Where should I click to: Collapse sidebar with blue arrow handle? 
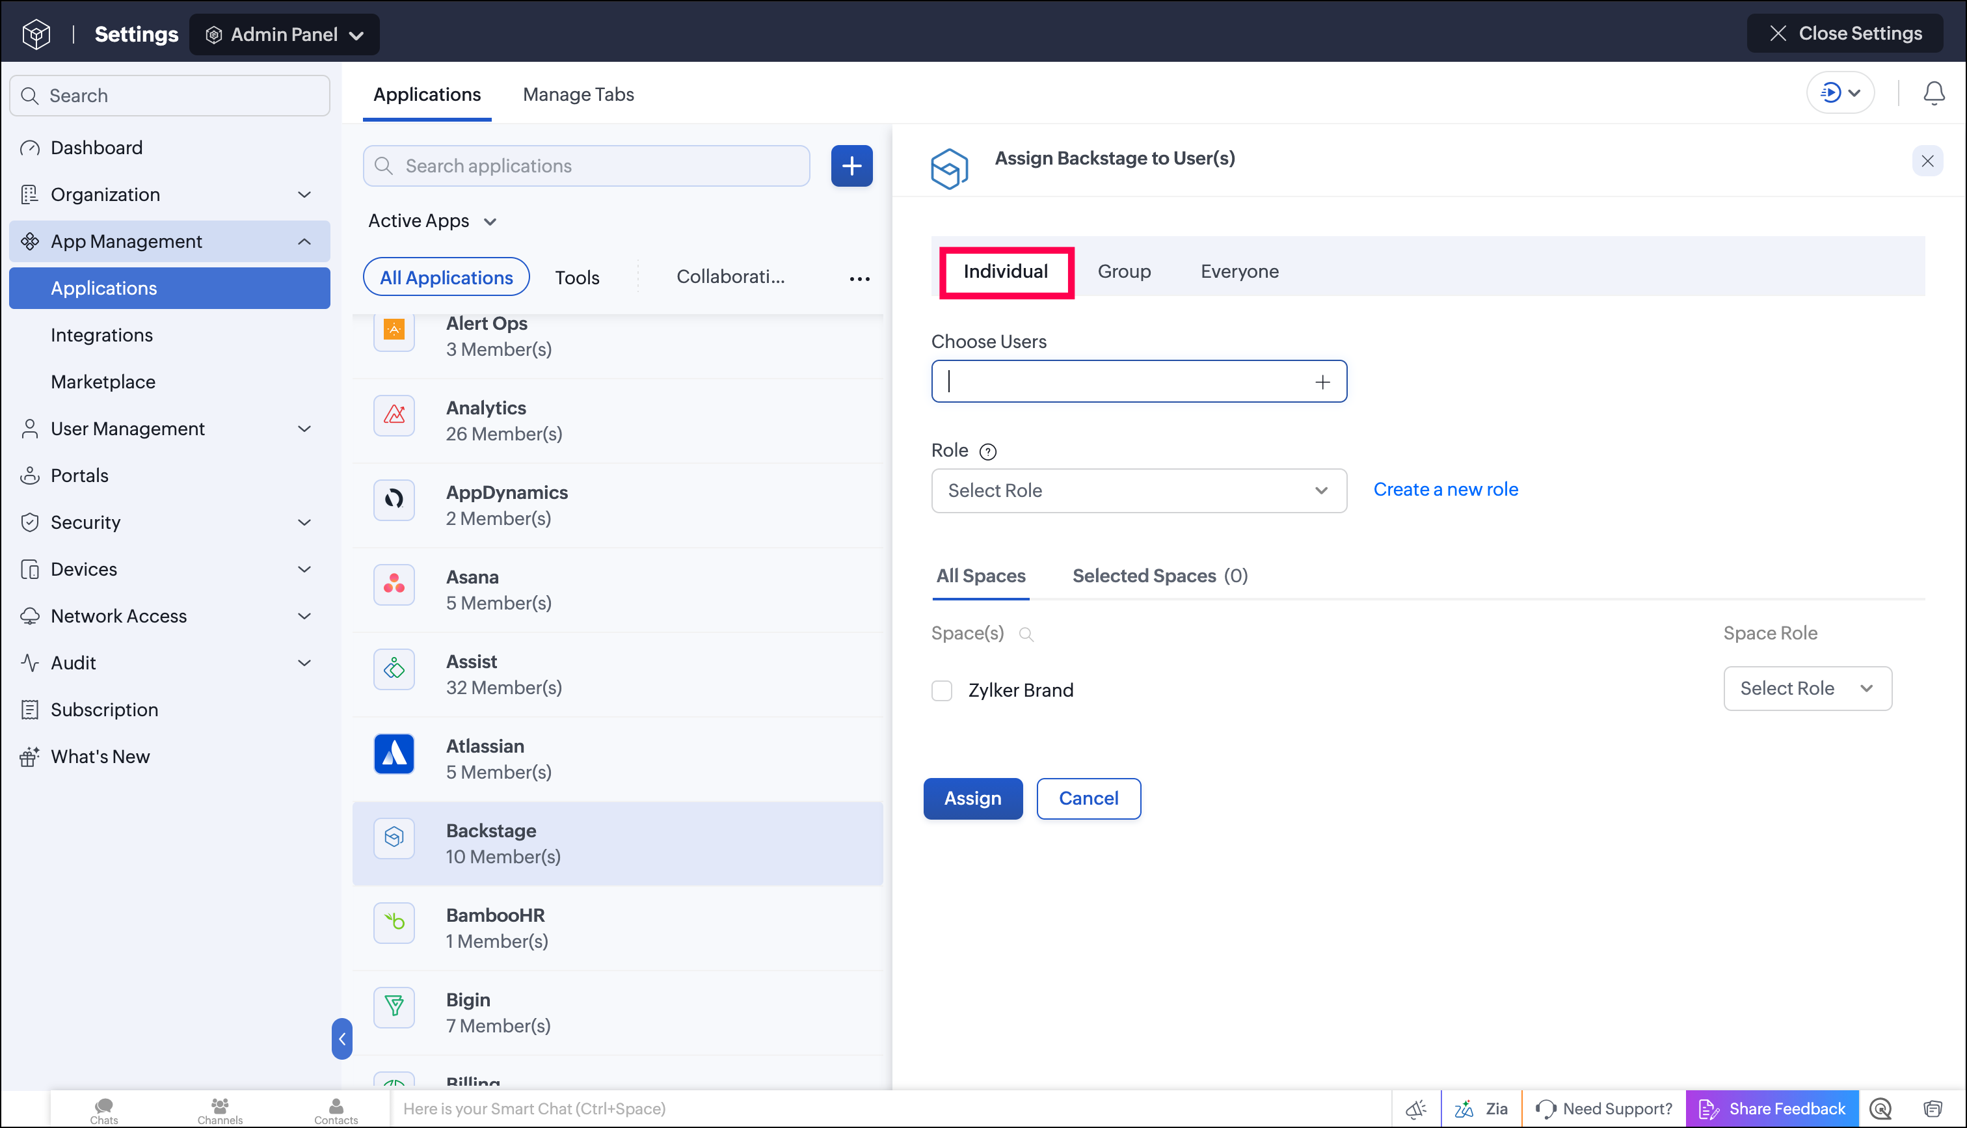[341, 1039]
